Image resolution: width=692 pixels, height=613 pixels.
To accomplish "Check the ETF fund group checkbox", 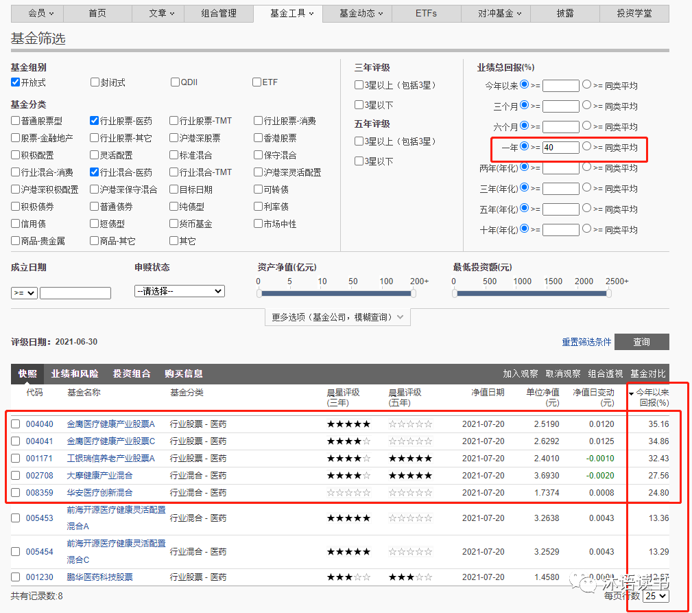I will 256,82.
